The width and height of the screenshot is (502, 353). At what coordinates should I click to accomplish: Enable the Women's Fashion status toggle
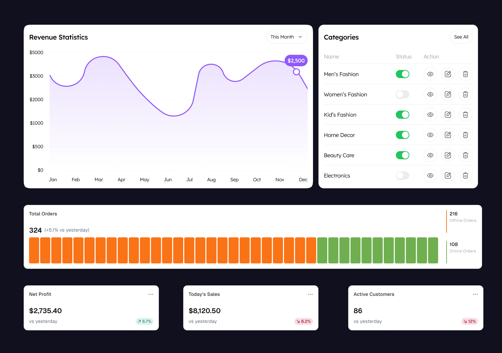click(402, 94)
